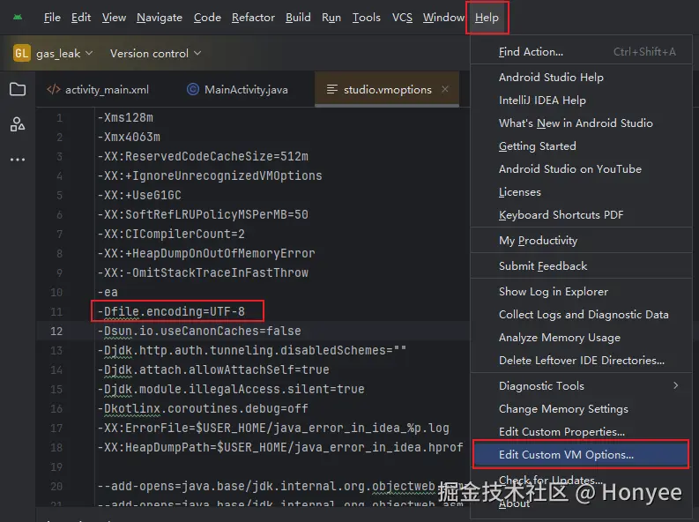Open the Project folder tool window
The image size is (699, 522).
[x=18, y=89]
